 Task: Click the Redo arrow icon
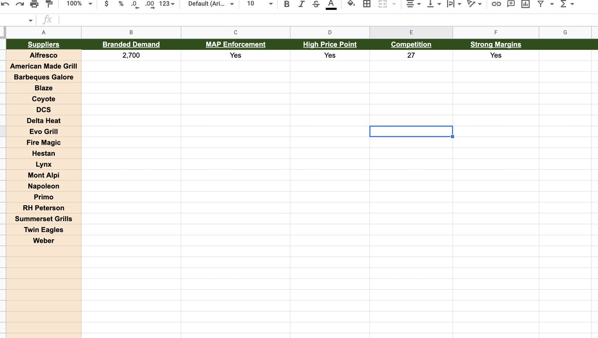point(19,4)
